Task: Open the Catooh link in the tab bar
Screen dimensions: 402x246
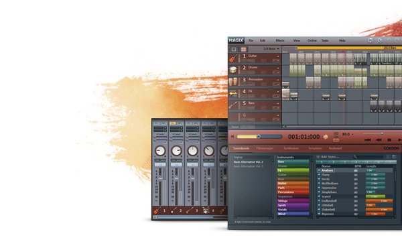Action: pos(391,148)
